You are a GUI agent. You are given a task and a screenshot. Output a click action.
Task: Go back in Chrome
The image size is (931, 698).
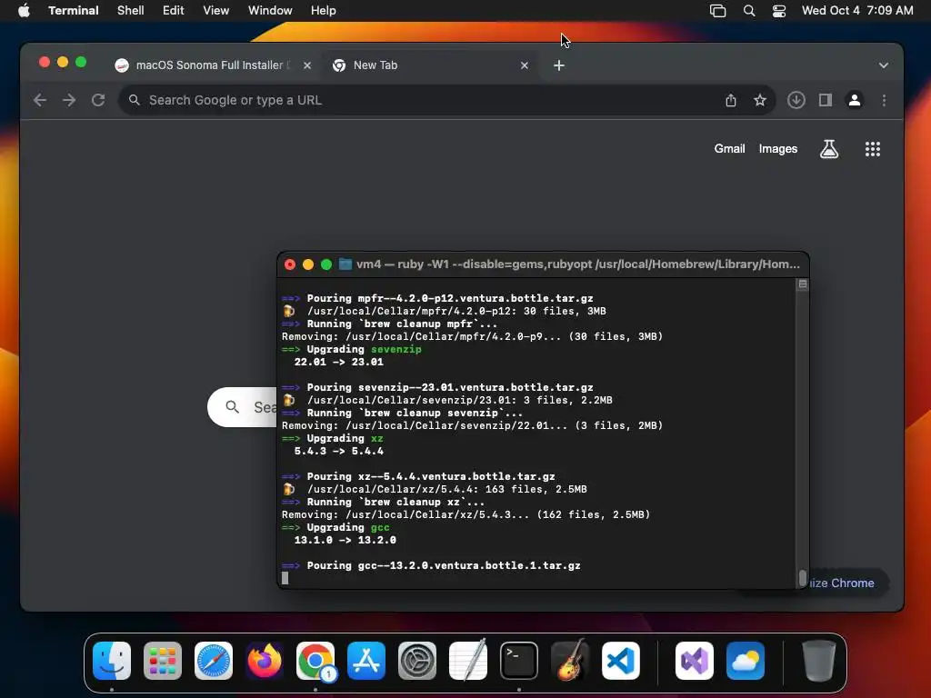tap(40, 100)
